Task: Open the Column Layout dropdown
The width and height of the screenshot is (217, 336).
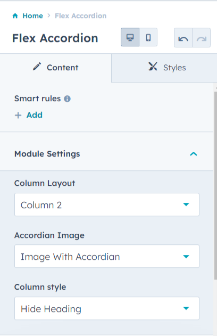Action: click(107, 204)
